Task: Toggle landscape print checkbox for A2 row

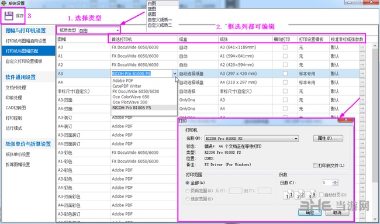Action: coord(285,65)
